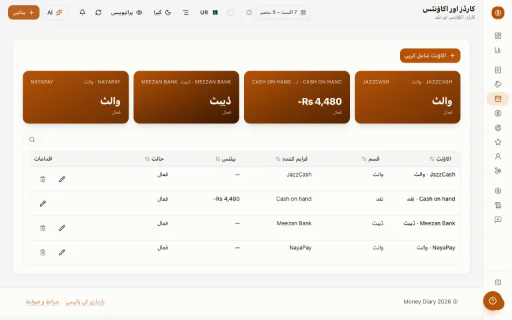Click the -Rs 4,480 balance cell
Viewport: 512px width, 320px height.
pos(227,199)
